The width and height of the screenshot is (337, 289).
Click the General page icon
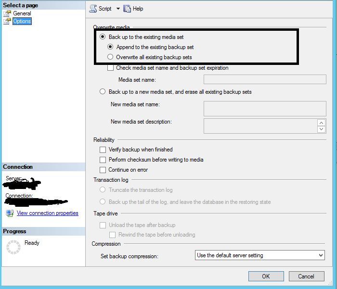point(7,13)
